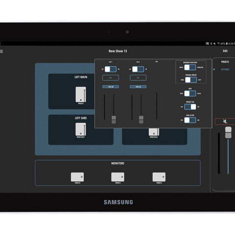Select the Left Subs speaker icon
The image size is (235, 235).
pyautogui.click(x=81, y=129)
